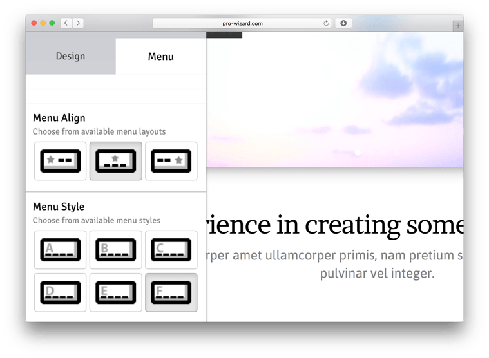Image resolution: width=489 pixels, height=358 pixels.
Task: Click 'Choose from available menu styles' text
Action: [97, 220]
